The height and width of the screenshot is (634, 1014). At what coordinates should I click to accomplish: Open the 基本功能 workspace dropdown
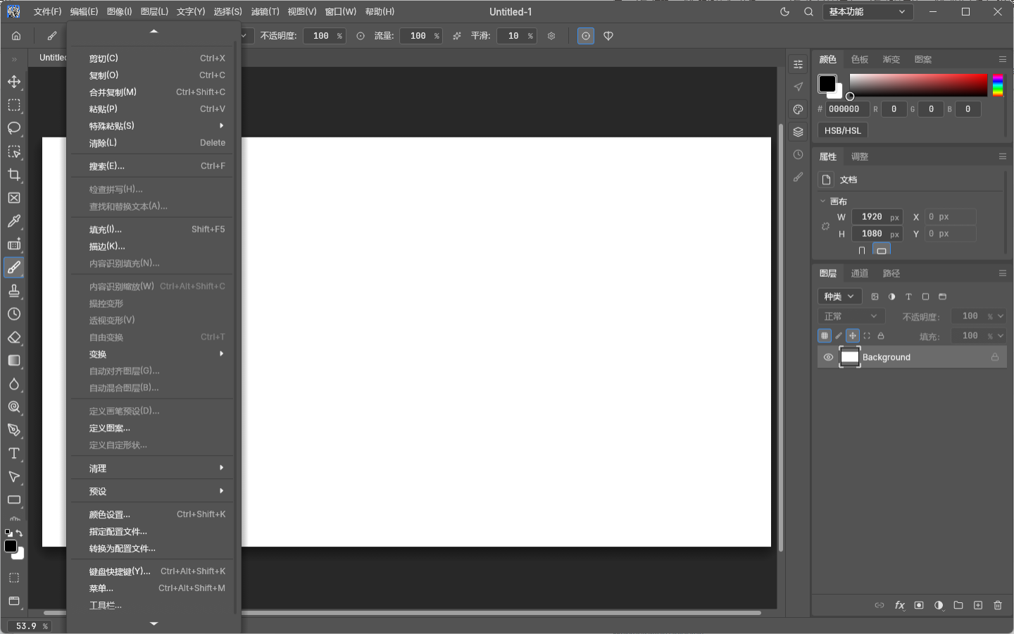[x=868, y=12]
